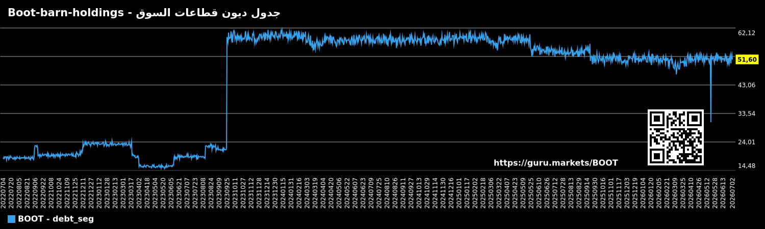This screenshot has height=229, width=765.
Task: Select the 20221008 date label
Action: point(52,192)
